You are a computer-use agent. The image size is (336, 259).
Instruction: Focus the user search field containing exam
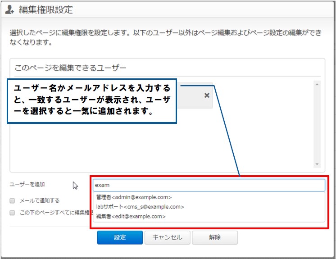(x=209, y=185)
